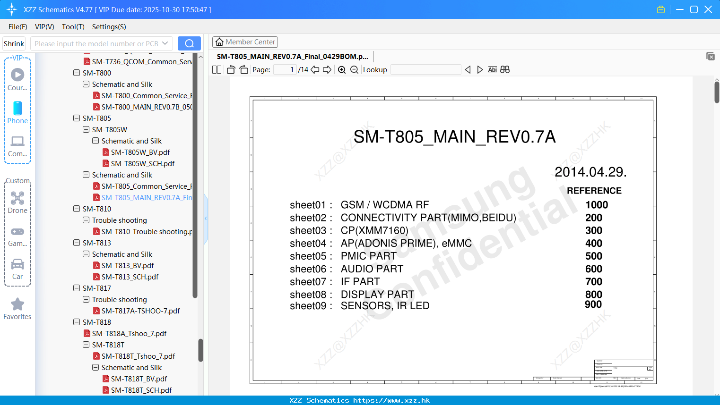
Task: Open the Tool(T) menu
Action: (73, 27)
